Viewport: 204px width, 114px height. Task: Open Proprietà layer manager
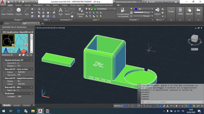(x=80, y=12)
